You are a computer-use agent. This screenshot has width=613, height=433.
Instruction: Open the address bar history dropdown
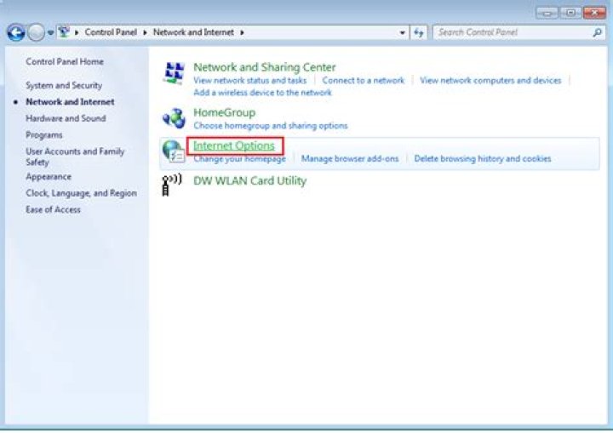click(x=402, y=33)
